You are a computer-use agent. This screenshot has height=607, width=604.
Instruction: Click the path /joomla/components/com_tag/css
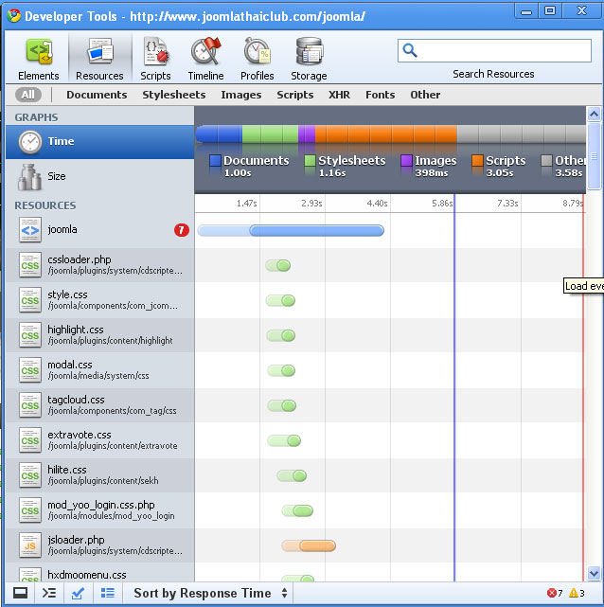113,411
